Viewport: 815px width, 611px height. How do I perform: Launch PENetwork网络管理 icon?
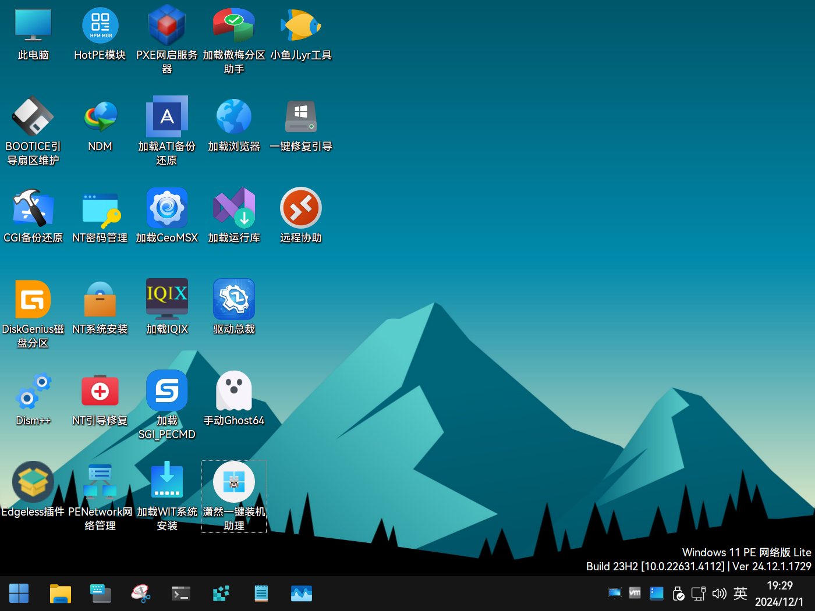point(100,496)
